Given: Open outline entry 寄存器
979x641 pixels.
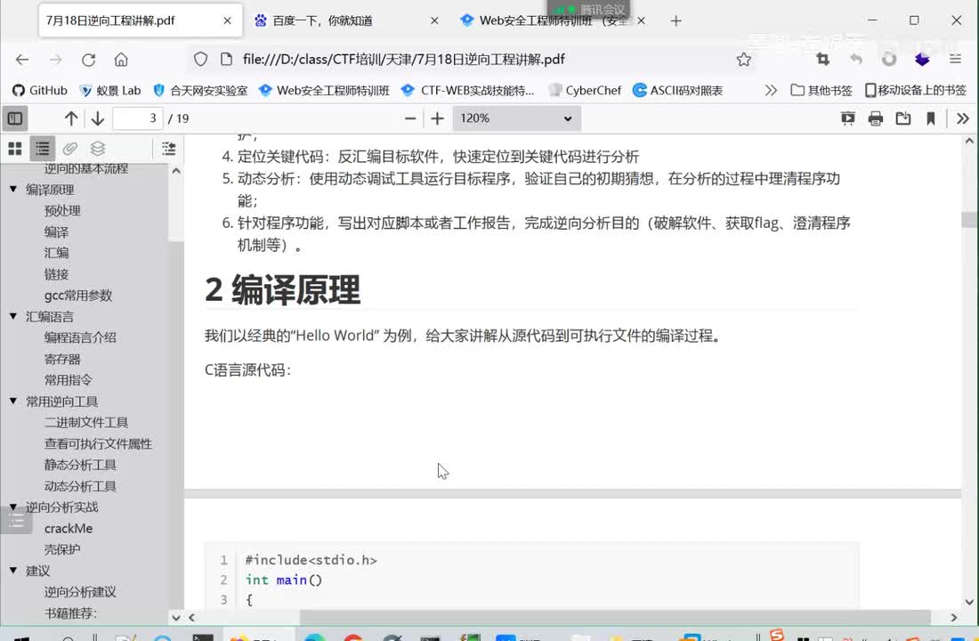Looking at the screenshot, I should (62, 360).
